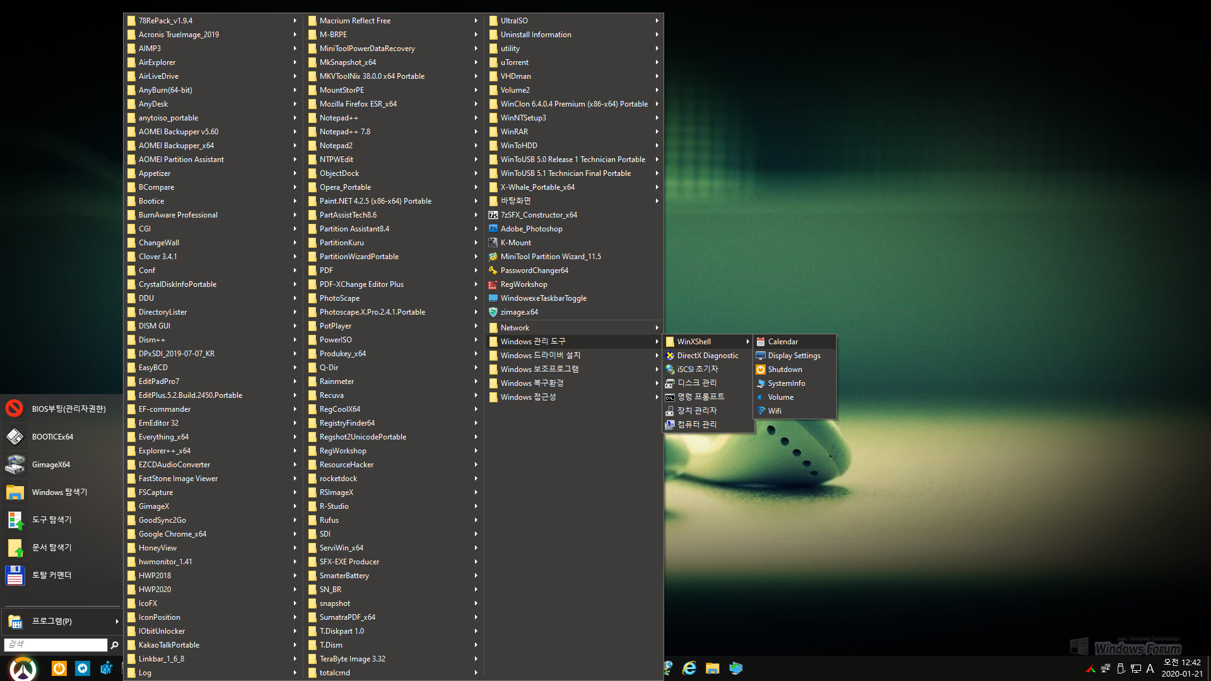
Task: Open the WinRAR folder entry
Action: click(x=574, y=132)
